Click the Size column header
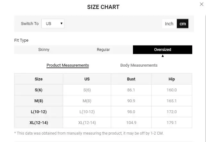Viewport: 206px width, 142px height. [x=38, y=79]
